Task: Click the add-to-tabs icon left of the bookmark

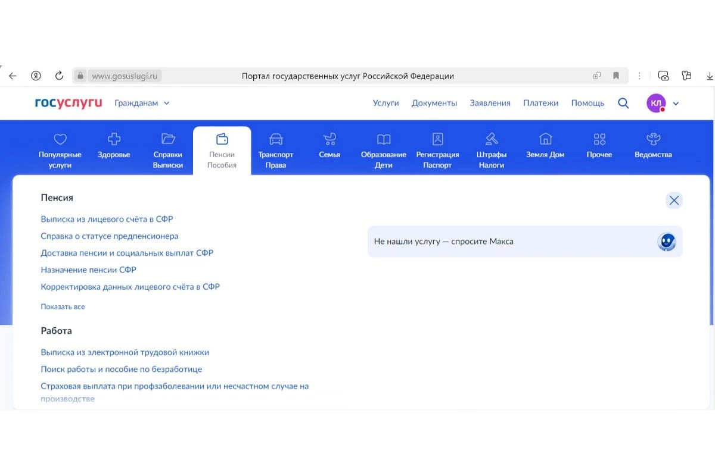Action: click(x=596, y=76)
